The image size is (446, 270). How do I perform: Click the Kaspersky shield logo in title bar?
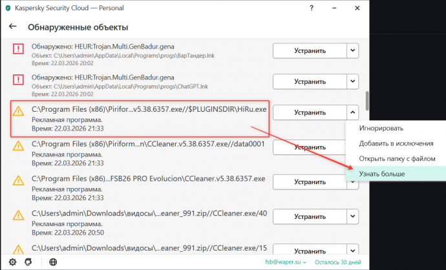pyautogui.click(x=7, y=8)
